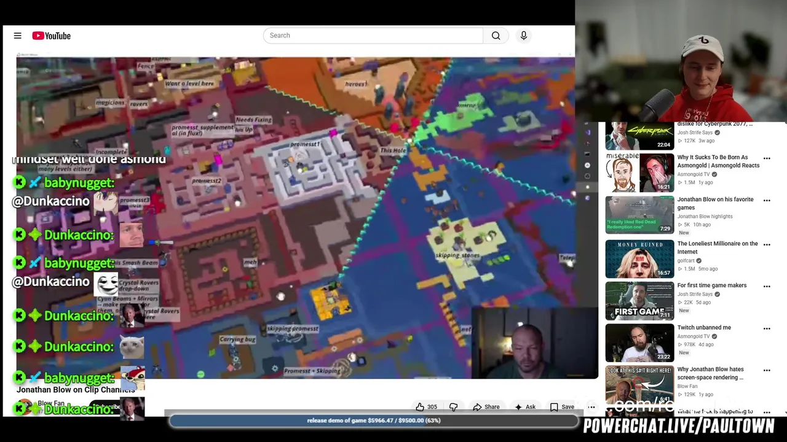Click the MONEY RUINED 16:57 thumbnail
The height and width of the screenshot is (442, 787).
639,259
